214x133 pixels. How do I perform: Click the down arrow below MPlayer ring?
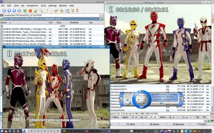[x=142, y=107]
